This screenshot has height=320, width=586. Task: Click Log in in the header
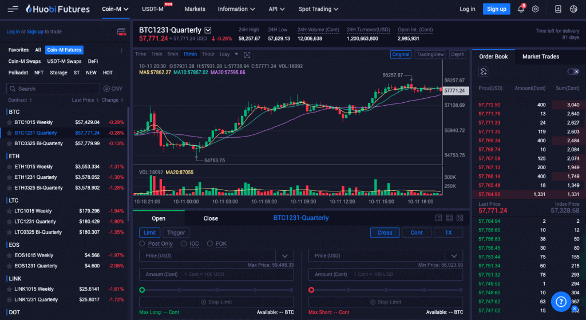[x=467, y=9]
